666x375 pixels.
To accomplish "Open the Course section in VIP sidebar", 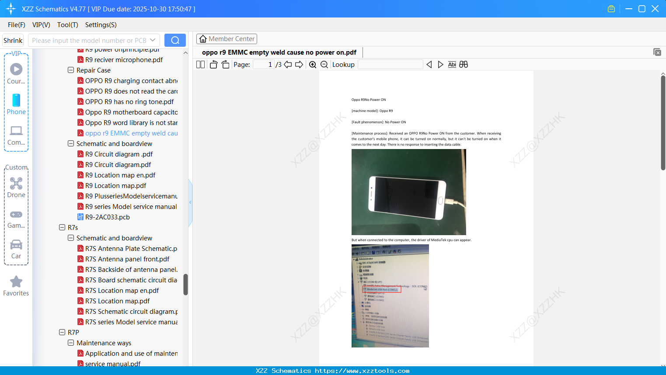I will (16, 73).
